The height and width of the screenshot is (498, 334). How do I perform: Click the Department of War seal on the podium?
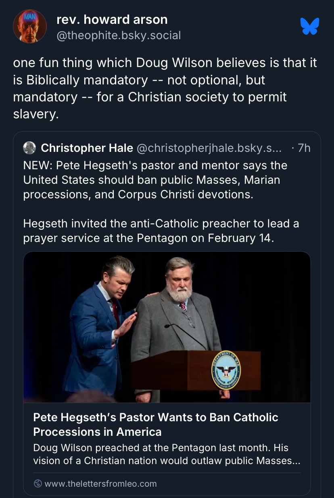point(226,370)
